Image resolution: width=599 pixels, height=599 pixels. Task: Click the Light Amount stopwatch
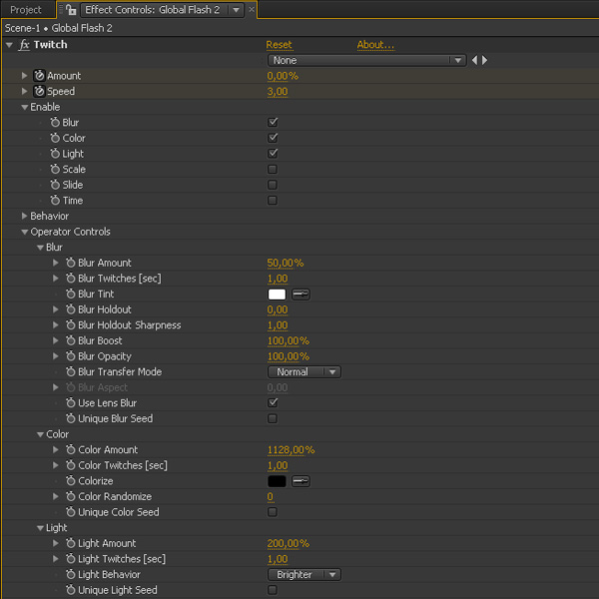coord(70,543)
